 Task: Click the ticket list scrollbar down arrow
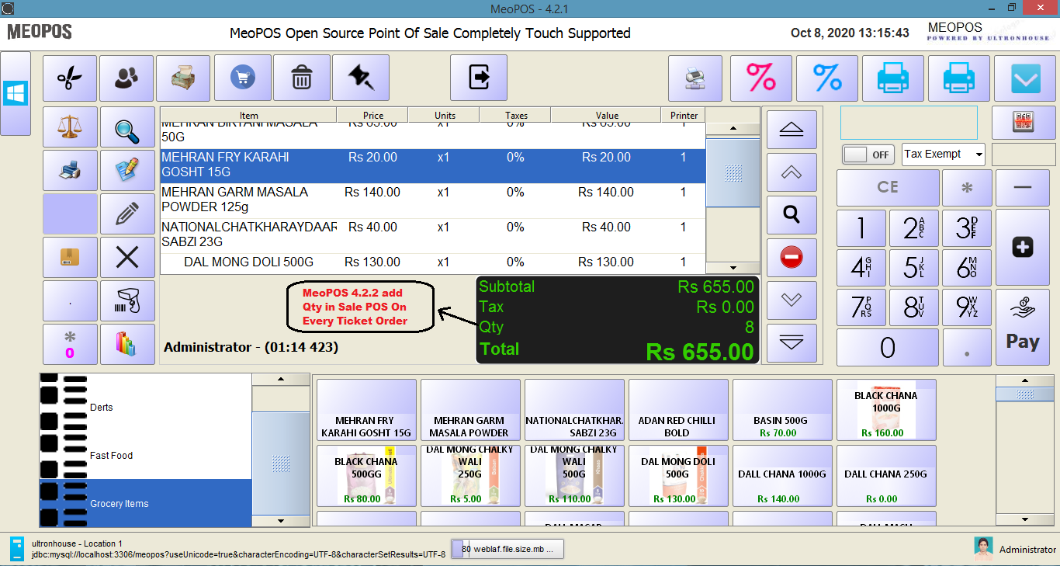(x=733, y=267)
